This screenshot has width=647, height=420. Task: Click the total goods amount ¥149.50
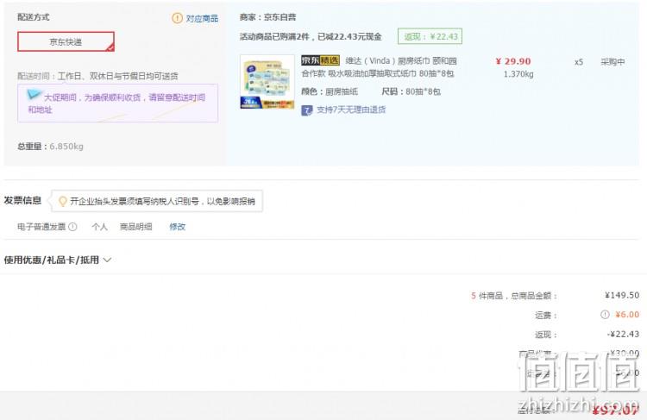tap(622, 296)
